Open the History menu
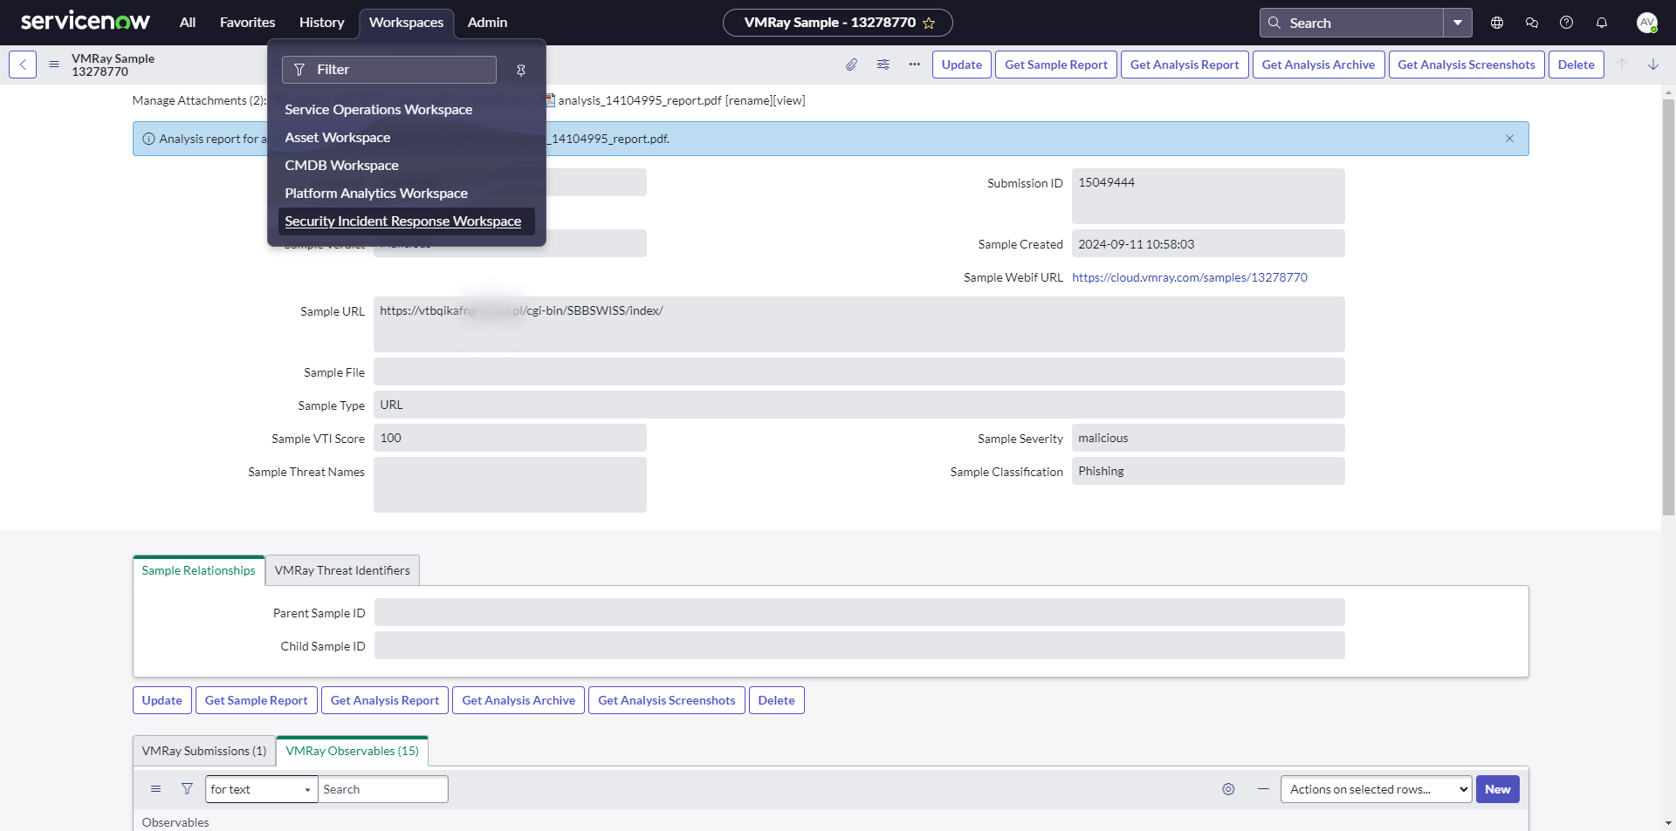Viewport: 1676px width, 831px height. [x=321, y=23]
